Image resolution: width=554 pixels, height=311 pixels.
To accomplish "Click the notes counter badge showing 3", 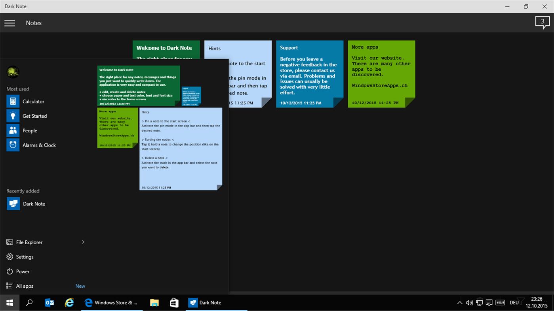I will click(x=542, y=23).
